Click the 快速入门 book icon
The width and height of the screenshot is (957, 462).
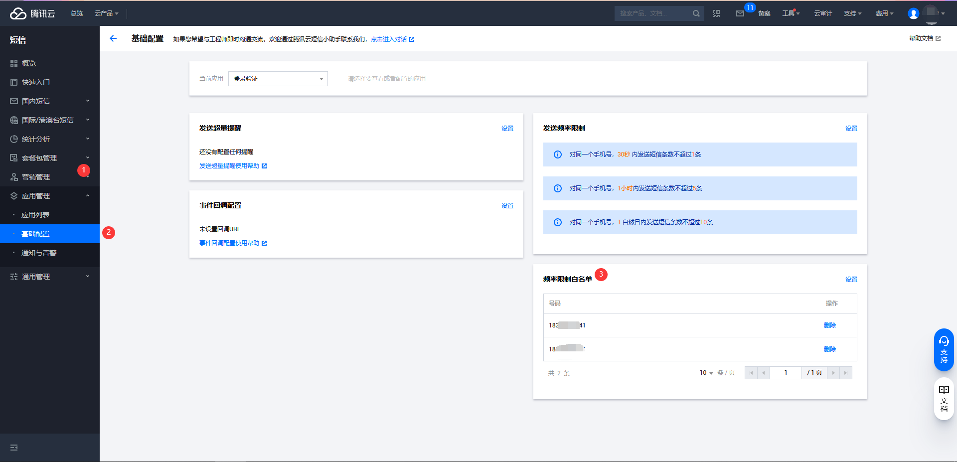click(x=14, y=82)
